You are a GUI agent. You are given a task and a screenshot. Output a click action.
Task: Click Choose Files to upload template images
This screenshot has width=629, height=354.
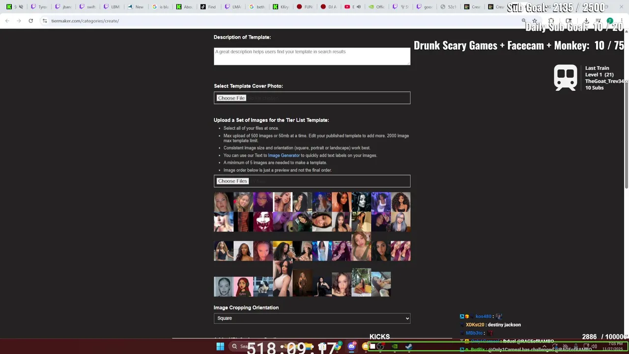coord(232,181)
